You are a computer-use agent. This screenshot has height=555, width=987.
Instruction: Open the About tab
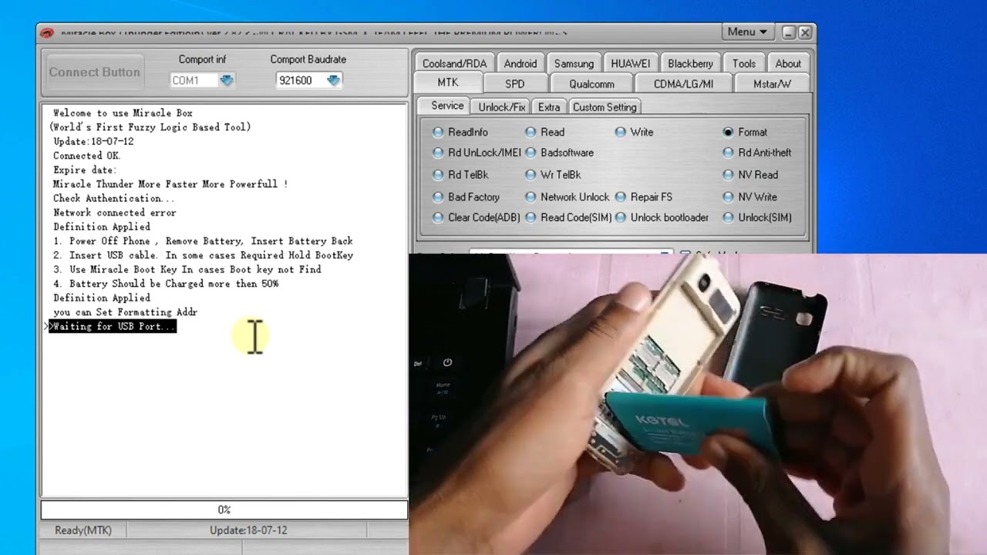(788, 63)
